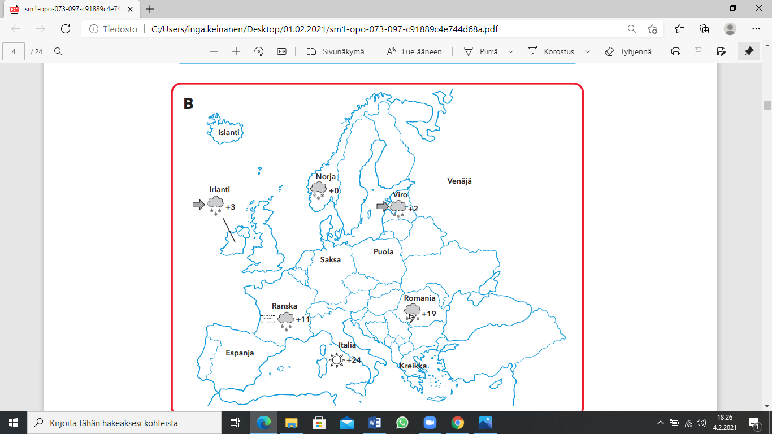The width and height of the screenshot is (772, 434).
Task: Open the Favorites list
Action: click(679, 29)
